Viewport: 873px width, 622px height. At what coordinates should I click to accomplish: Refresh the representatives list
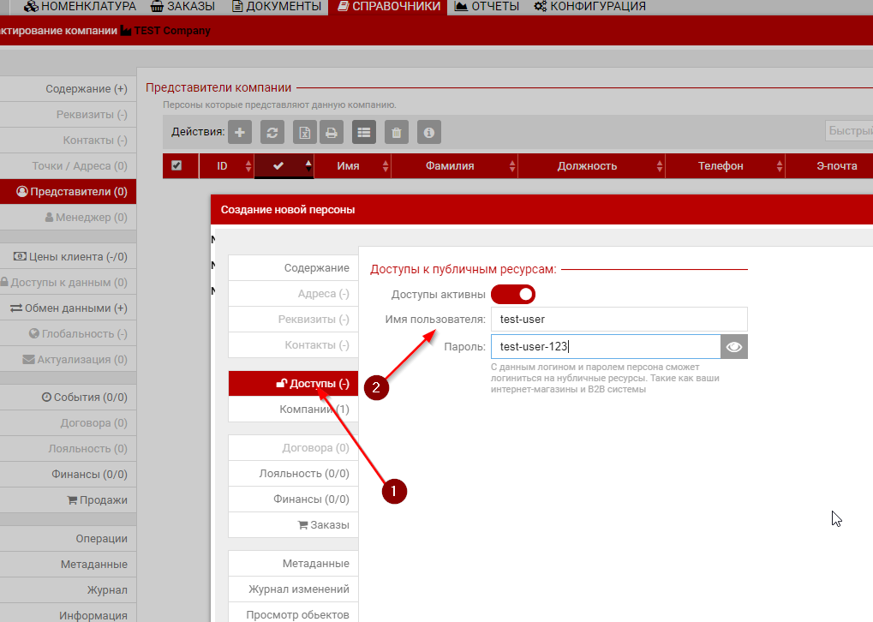pos(272,132)
